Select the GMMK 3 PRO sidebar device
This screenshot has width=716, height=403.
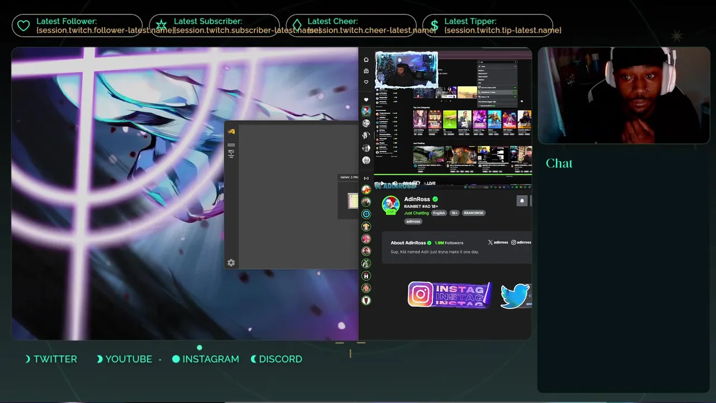click(231, 152)
